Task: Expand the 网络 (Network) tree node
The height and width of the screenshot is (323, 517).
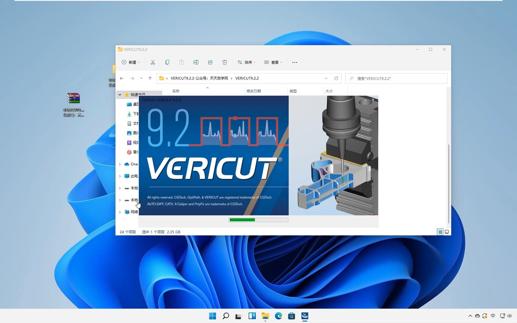Action: point(120,212)
